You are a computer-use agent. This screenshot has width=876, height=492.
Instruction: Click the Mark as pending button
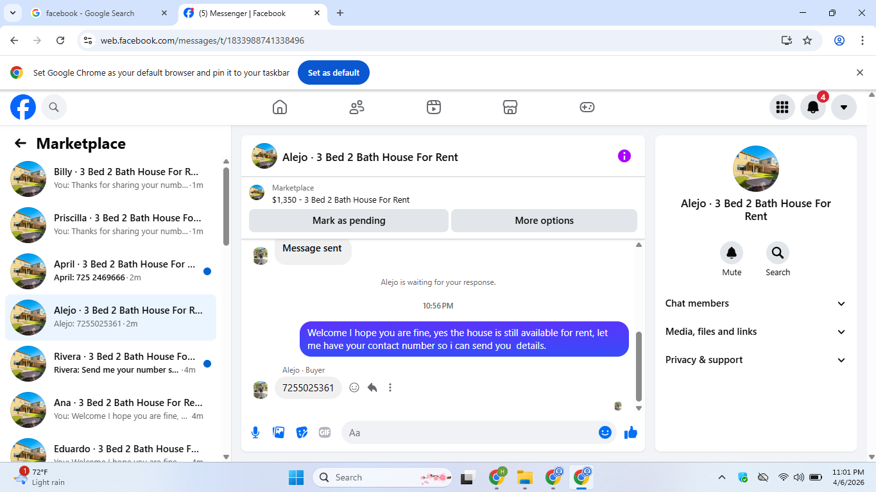coord(348,221)
